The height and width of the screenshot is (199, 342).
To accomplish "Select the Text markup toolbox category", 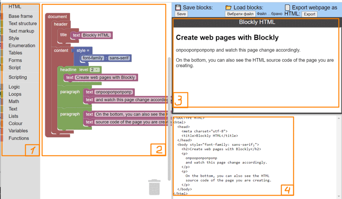I will (21, 31).
